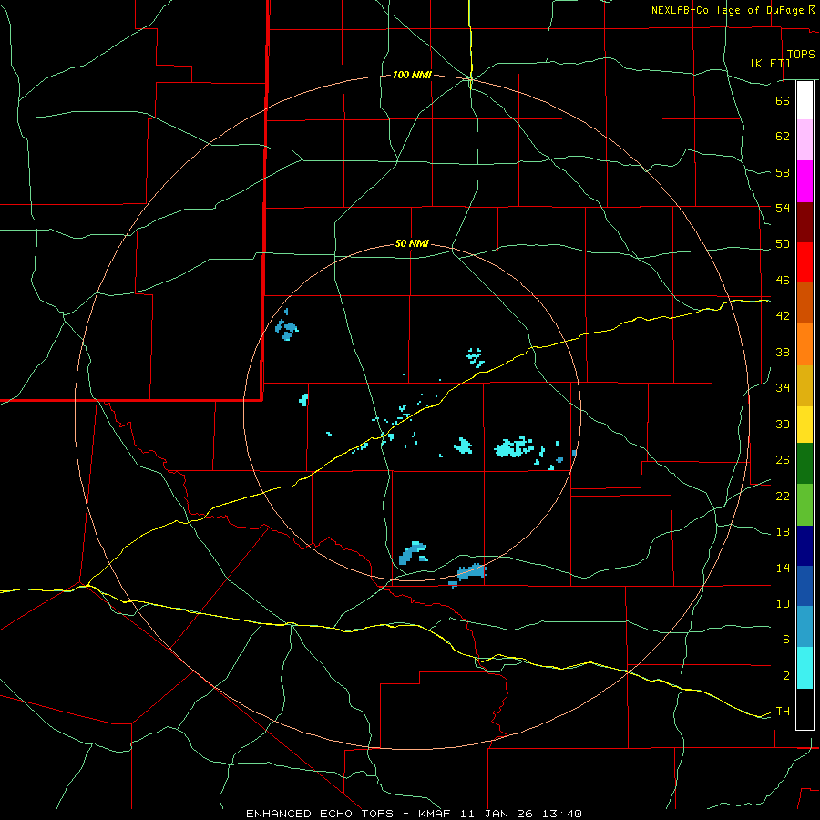This screenshot has height=820, width=820.
Task: Click the TOPS legend title
Action: [801, 55]
